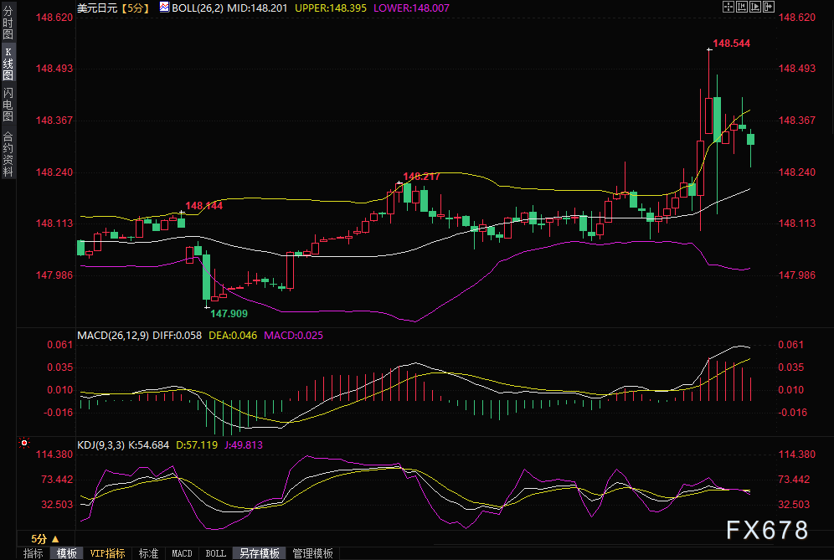The image size is (834, 560).
Task: Click the right MACD axis 0.061 label
Action: (791, 345)
